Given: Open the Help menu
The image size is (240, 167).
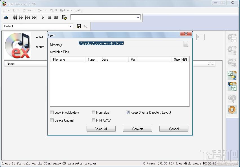Looking at the screenshot, I should click(x=79, y=10).
